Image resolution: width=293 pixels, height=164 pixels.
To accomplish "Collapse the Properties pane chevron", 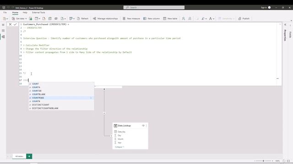I will point(285,25).
